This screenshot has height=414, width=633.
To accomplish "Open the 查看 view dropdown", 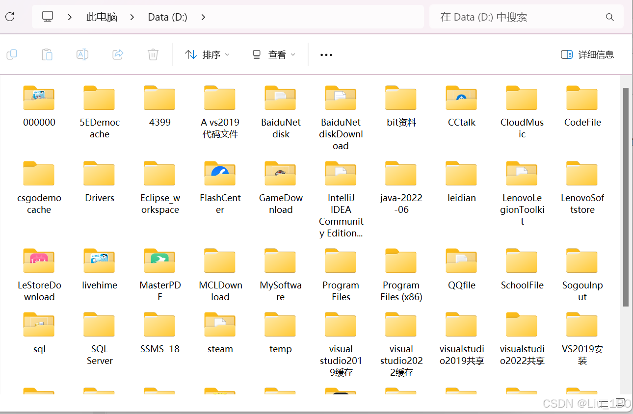I will (273, 54).
